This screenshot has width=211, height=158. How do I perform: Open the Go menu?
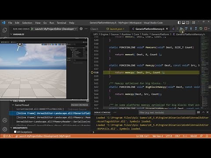point(45,23)
